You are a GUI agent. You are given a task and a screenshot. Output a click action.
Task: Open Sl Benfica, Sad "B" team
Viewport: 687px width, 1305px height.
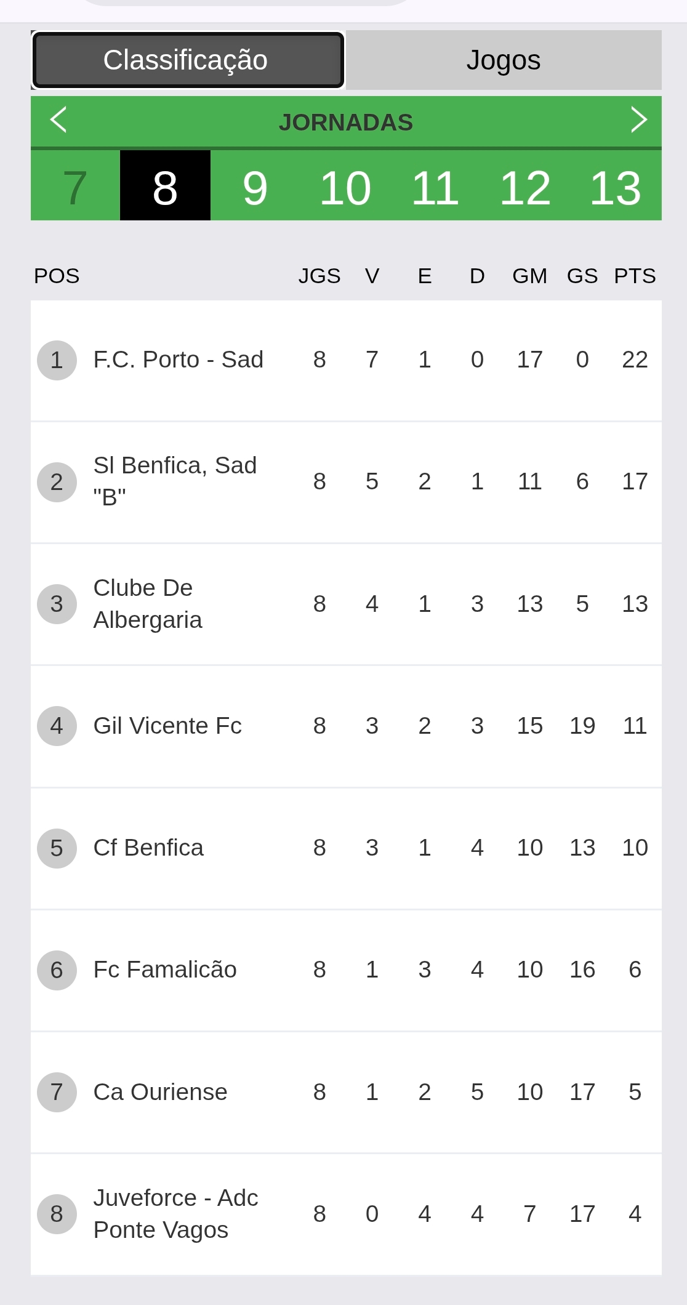175,481
